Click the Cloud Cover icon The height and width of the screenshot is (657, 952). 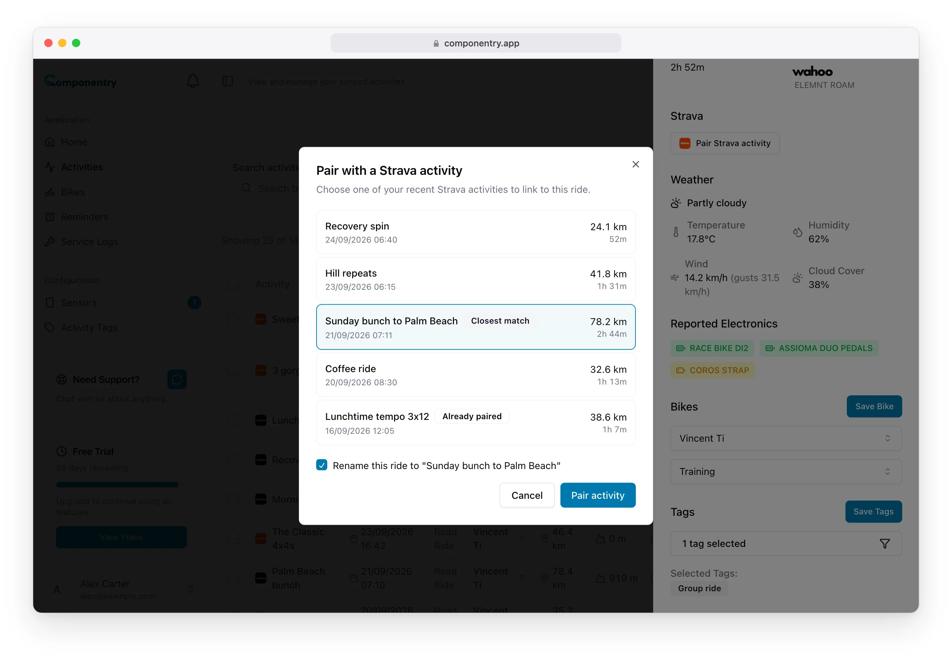click(x=797, y=278)
